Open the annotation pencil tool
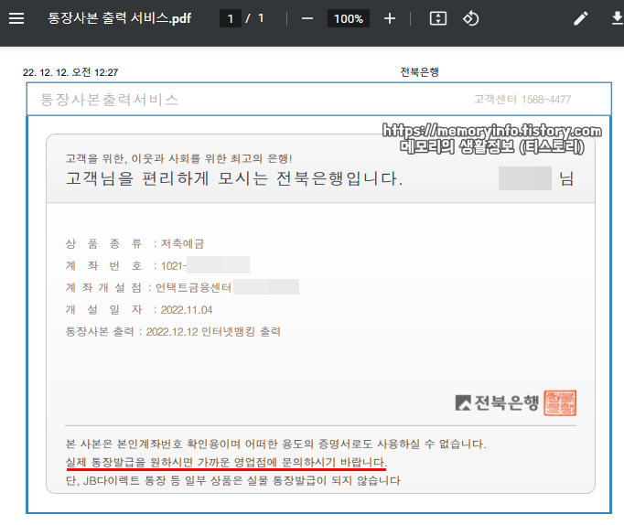The width and height of the screenshot is (624, 525). [581, 18]
